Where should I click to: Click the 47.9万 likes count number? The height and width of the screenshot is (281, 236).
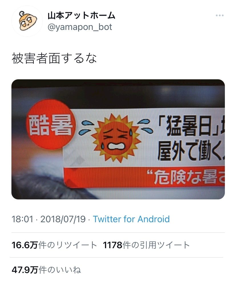tap(25, 270)
